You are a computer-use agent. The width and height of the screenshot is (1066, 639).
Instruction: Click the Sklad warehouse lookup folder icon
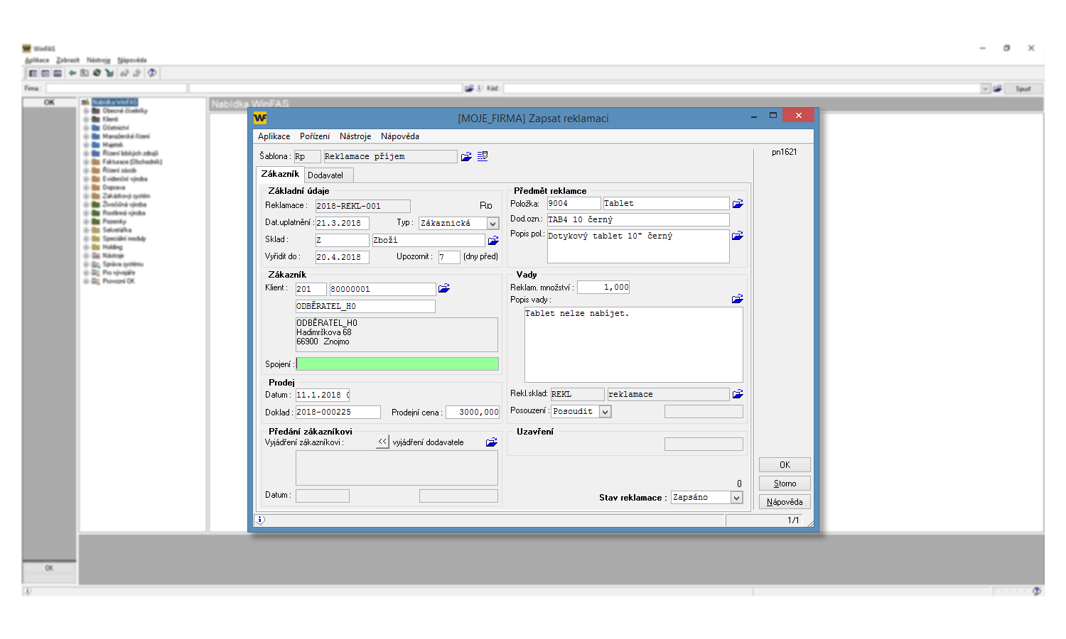tap(493, 241)
